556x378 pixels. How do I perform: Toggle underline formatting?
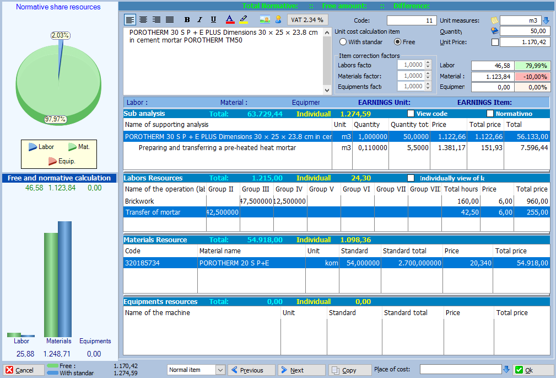click(x=213, y=20)
